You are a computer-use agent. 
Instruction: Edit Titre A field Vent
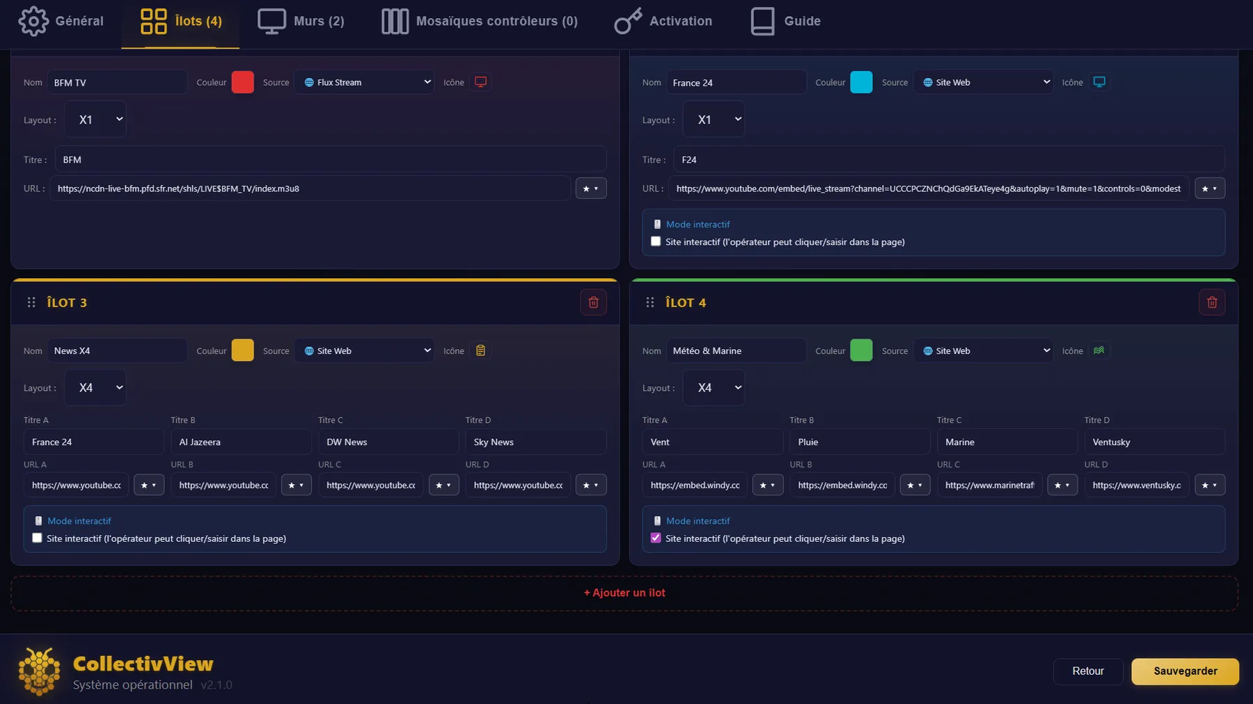click(713, 442)
